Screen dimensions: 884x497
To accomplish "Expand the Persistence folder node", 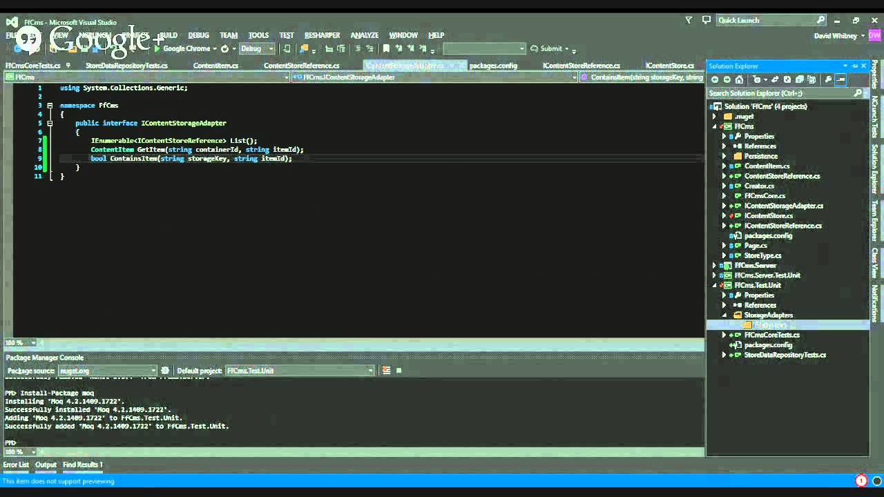I will 724,156.
